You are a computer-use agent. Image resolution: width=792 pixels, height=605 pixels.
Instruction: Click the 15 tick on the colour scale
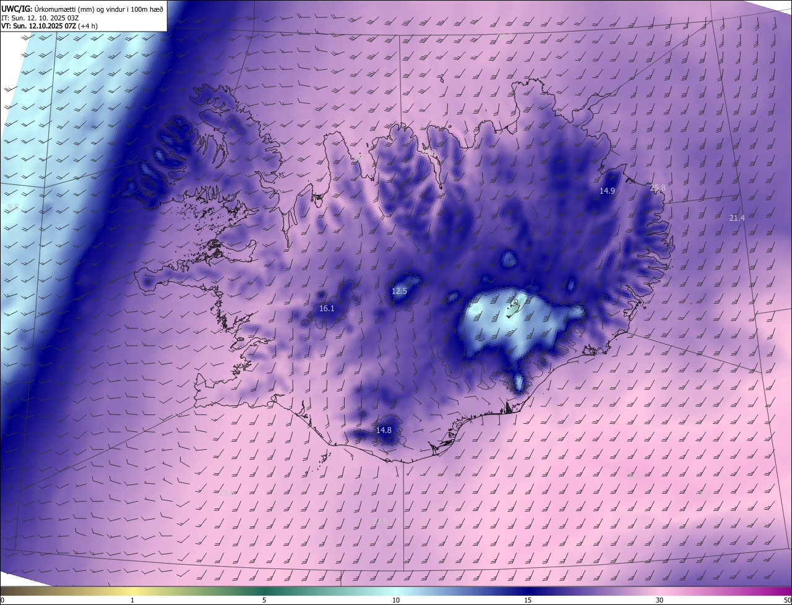528,600
